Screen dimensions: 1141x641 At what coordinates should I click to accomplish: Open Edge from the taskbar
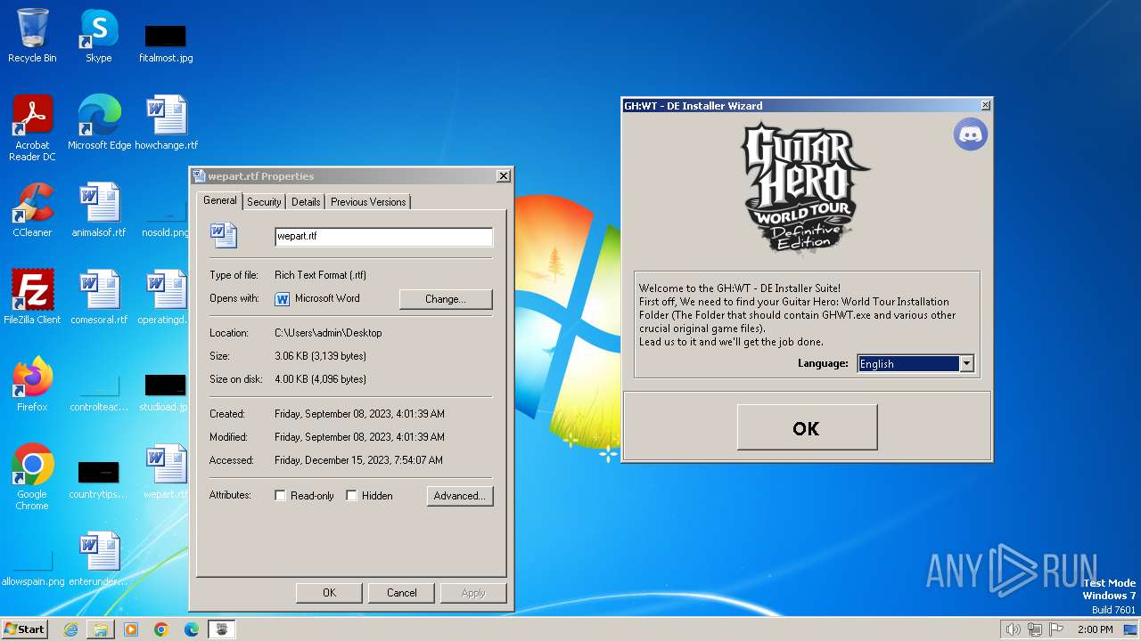click(x=192, y=629)
